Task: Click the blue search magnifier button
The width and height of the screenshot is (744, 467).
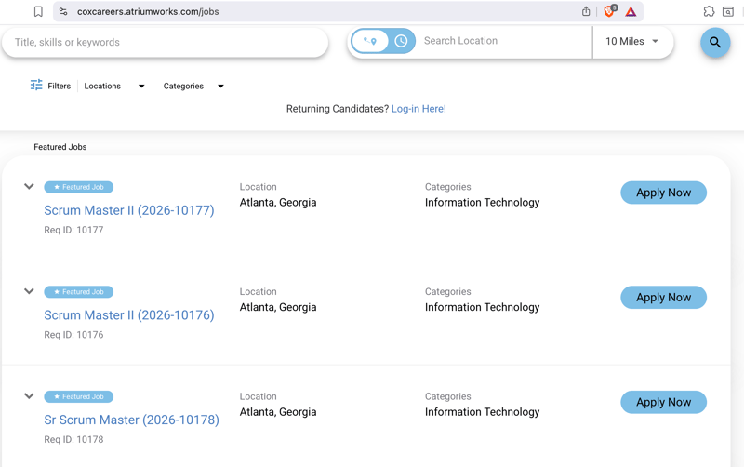Action: (x=714, y=42)
